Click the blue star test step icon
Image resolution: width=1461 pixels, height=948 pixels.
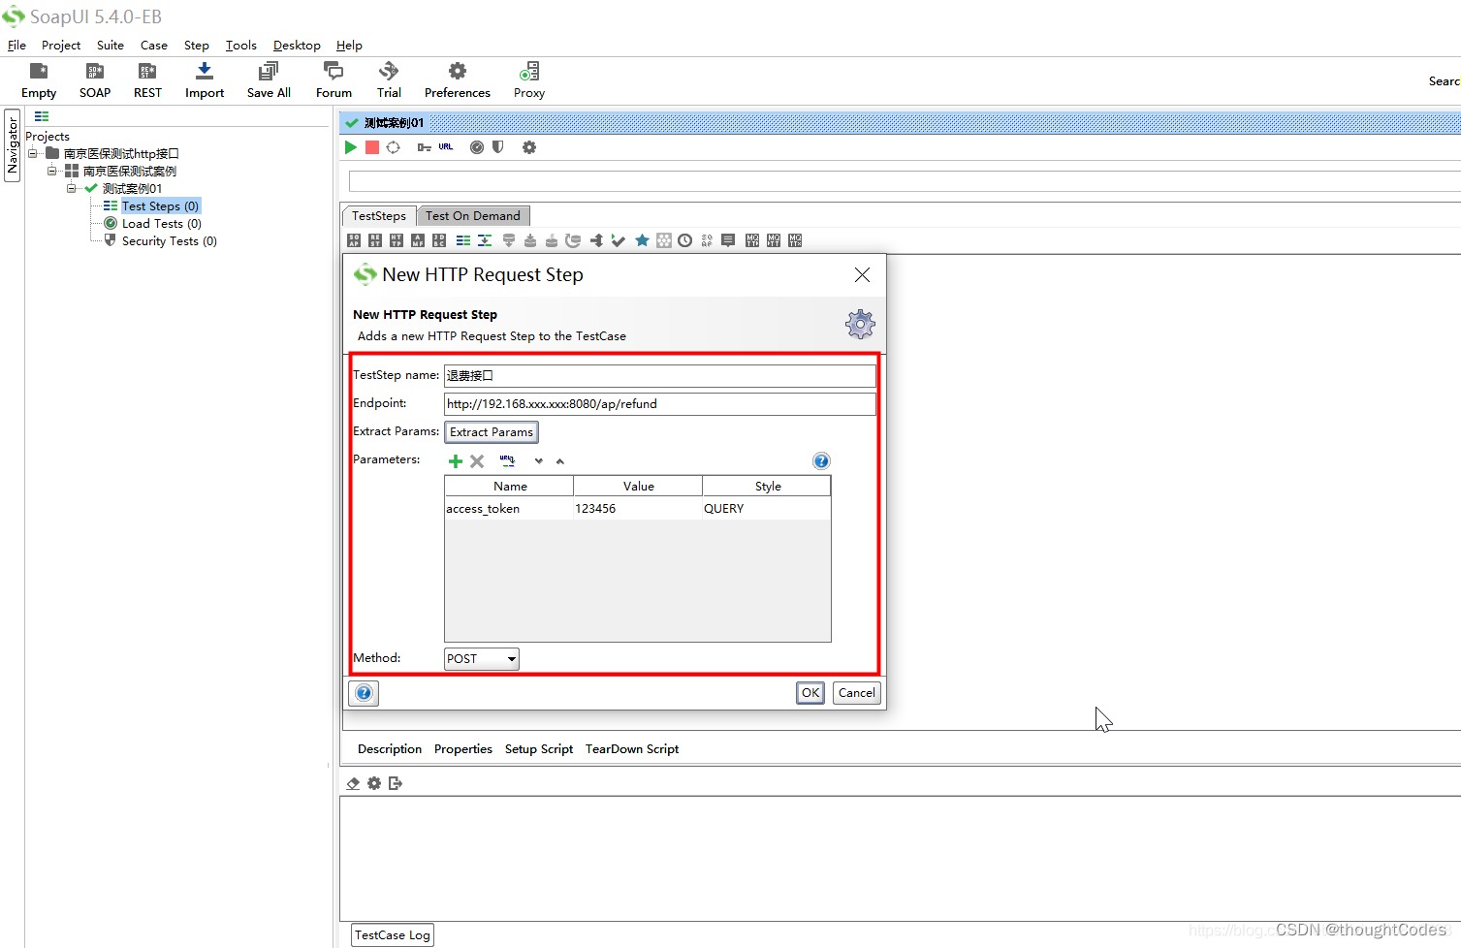[x=642, y=240]
